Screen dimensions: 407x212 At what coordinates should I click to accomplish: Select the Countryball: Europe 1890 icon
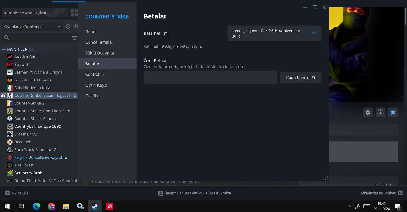(x=10, y=126)
